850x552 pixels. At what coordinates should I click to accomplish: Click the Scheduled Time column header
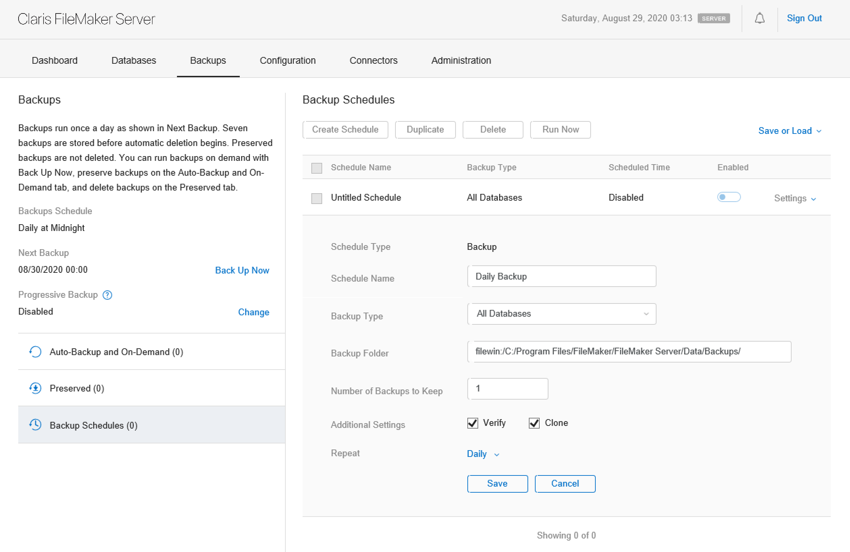pos(639,168)
